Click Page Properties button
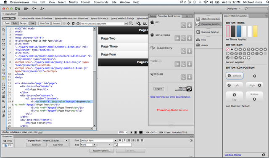The height and width of the screenshot is (158, 269). pyautogui.click(x=102, y=150)
